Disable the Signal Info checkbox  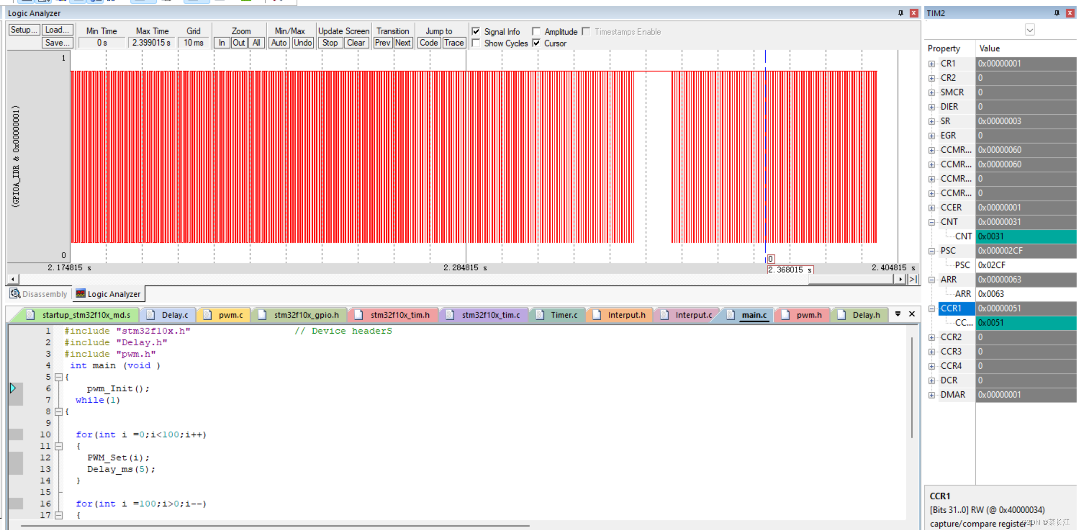click(x=476, y=32)
